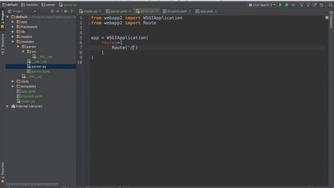Run the Yum Search 2 configuration
Screen dimensions: 334x188
point(280,5)
